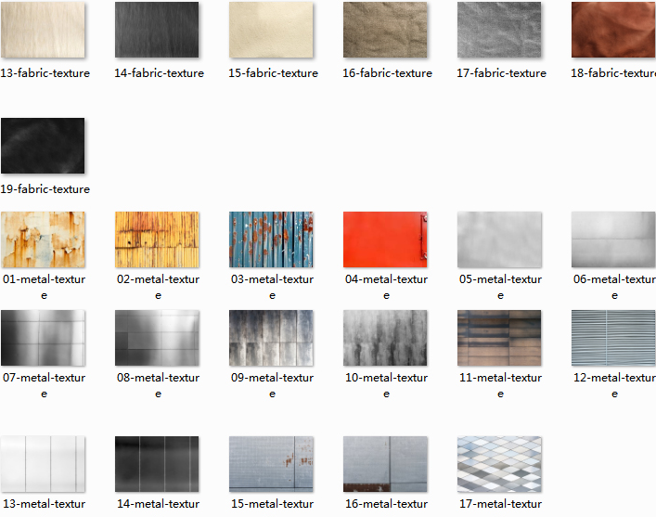The width and height of the screenshot is (656, 517).
Task: Select the cream 15-fabric-texture file
Action: point(271,30)
